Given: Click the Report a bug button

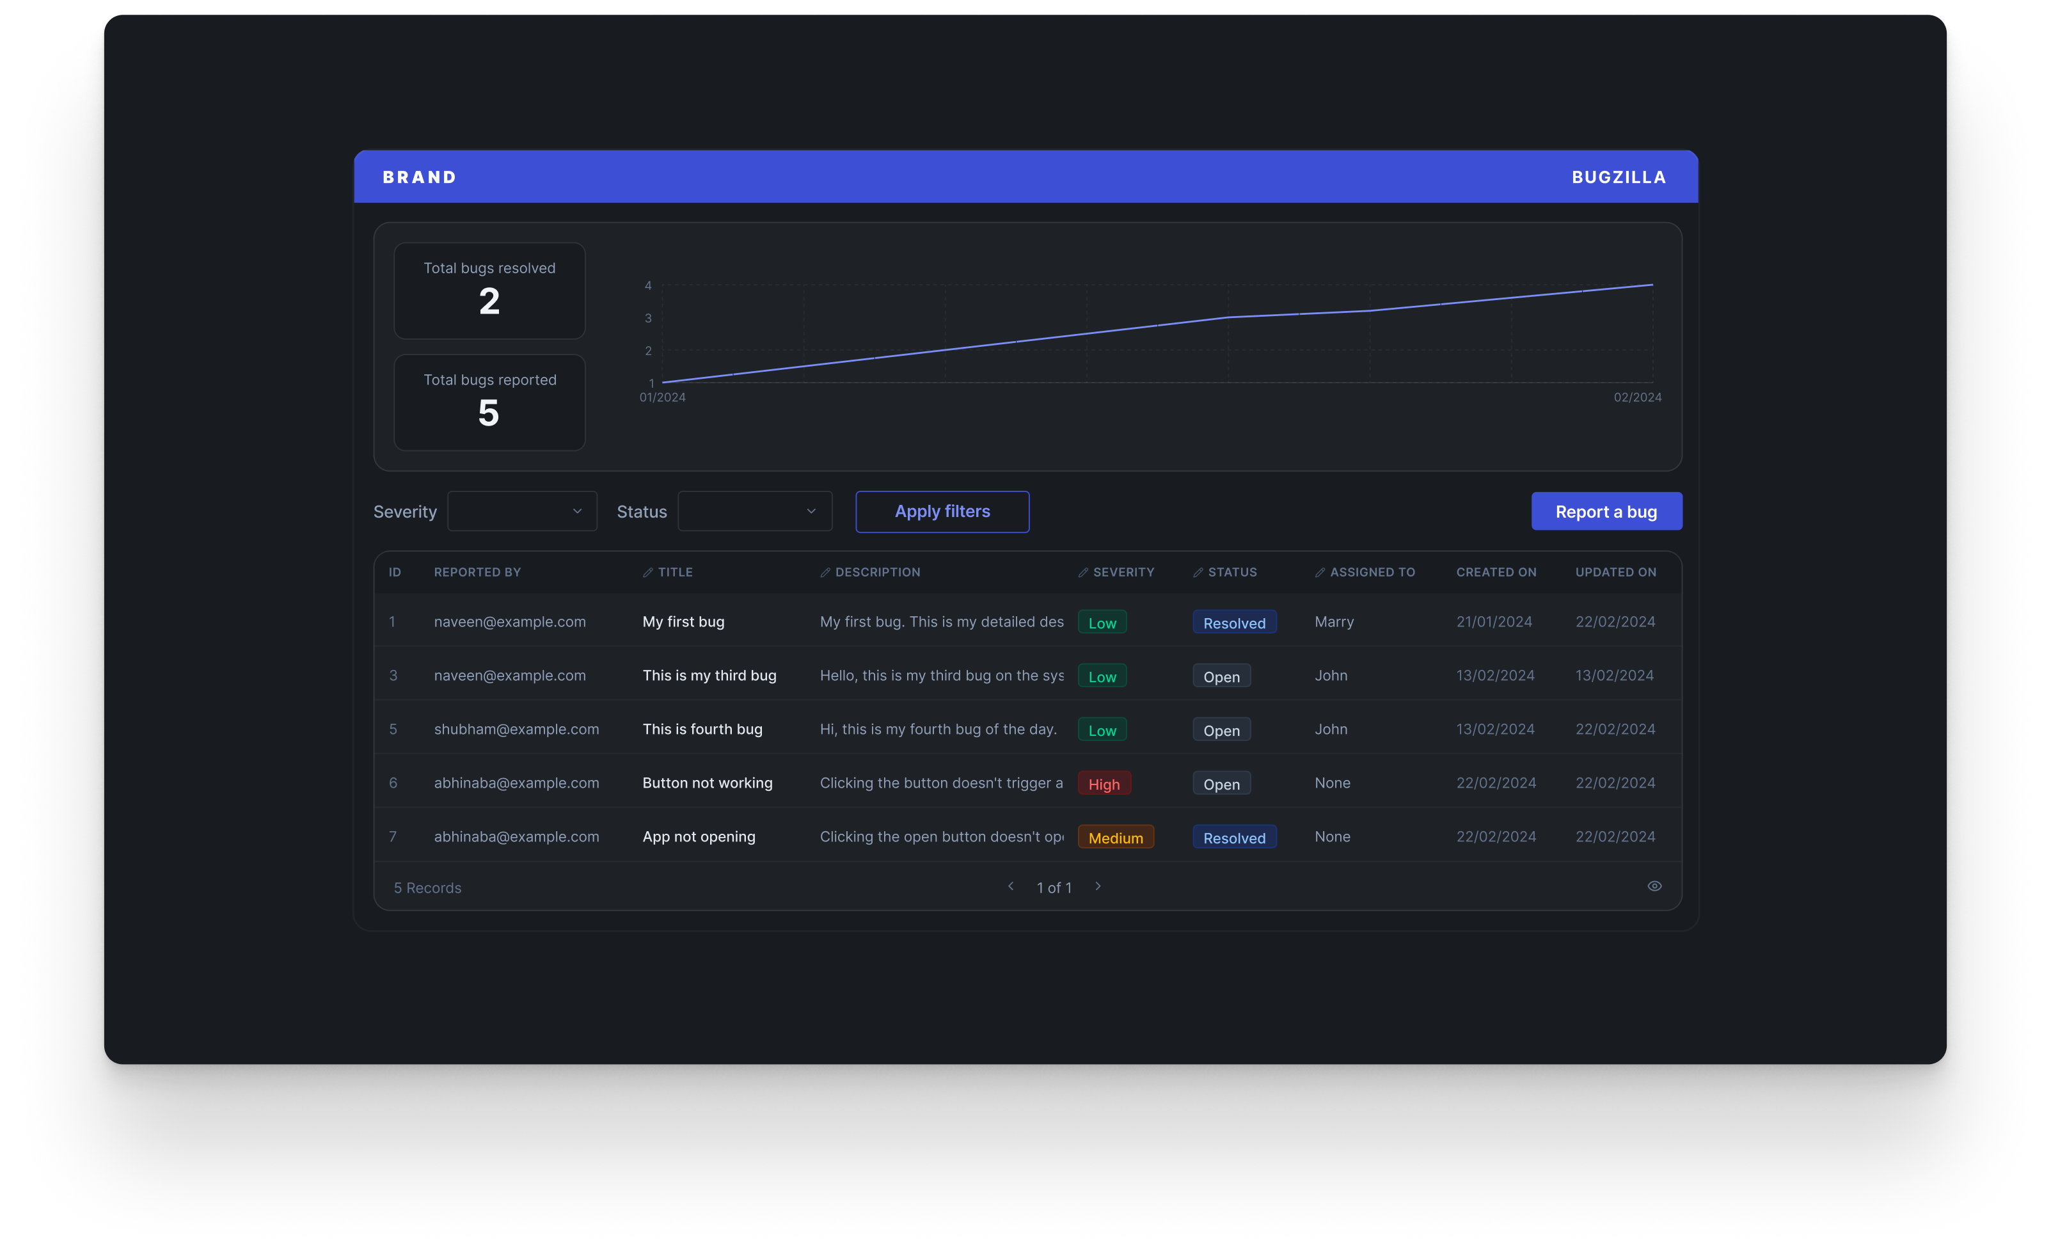Looking at the screenshot, I should pos(1606,512).
